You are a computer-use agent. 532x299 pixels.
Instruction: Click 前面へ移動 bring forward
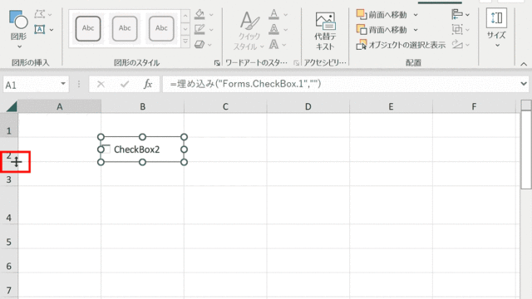coord(382,15)
